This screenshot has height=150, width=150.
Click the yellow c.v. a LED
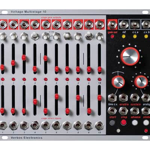pyautogui.click(x=135, y=36)
